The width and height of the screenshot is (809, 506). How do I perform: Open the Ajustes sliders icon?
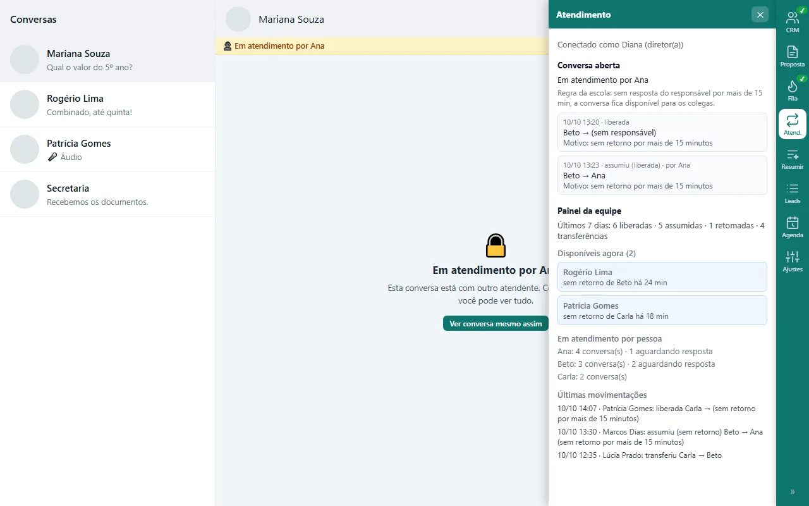793,261
